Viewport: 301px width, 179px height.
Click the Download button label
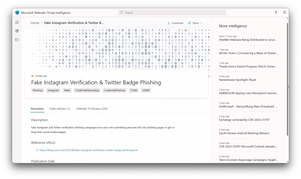[177, 23]
